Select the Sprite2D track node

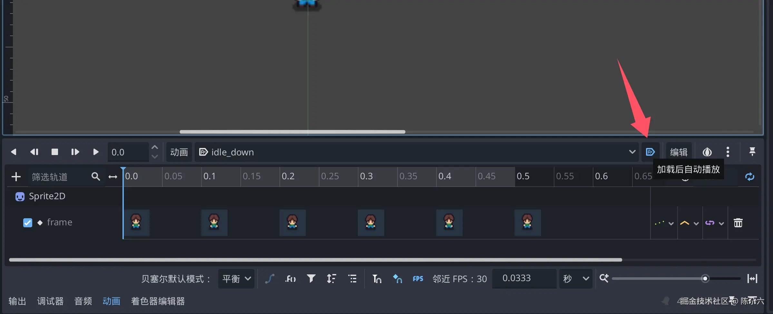[x=47, y=196]
